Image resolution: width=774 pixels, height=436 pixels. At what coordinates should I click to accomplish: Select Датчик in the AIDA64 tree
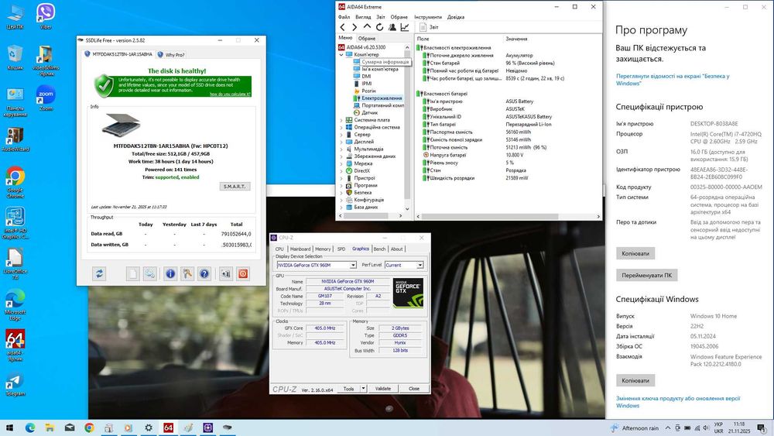coord(369,112)
